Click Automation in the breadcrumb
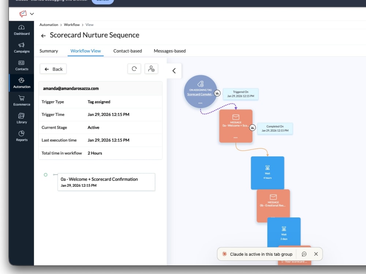The height and width of the screenshot is (274, 366). (49, 25)
